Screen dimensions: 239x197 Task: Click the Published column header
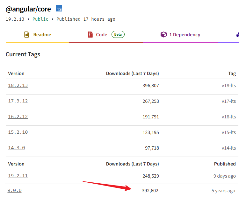pos(225,164)
